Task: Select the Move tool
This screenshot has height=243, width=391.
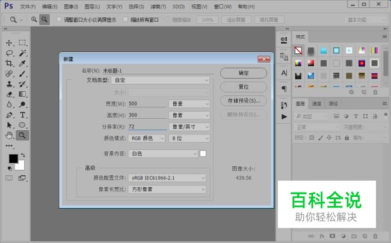Action: click(9, 43)
